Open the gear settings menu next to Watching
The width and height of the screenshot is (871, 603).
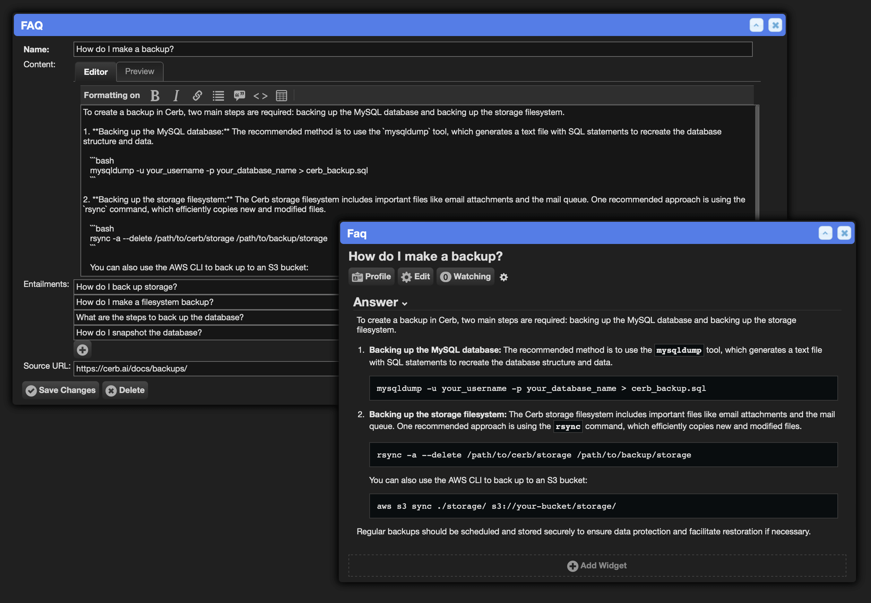click(503, 277)
